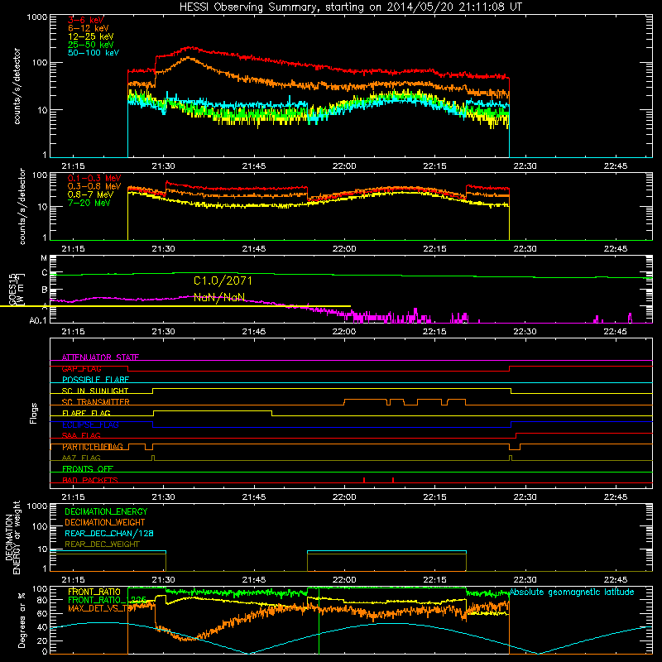Click the 22:30 tick under the GOES panel
662x662 pixels.
click(525, 332)
